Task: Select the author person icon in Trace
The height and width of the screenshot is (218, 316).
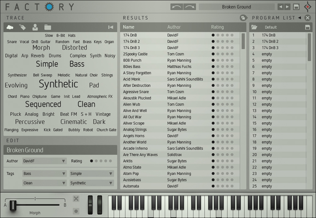Action: click(35, 27)
